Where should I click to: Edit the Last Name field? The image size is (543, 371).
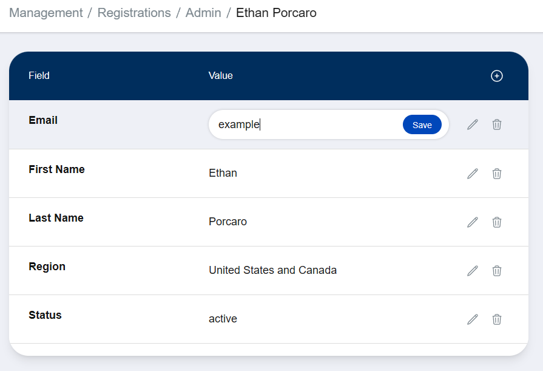473,222
